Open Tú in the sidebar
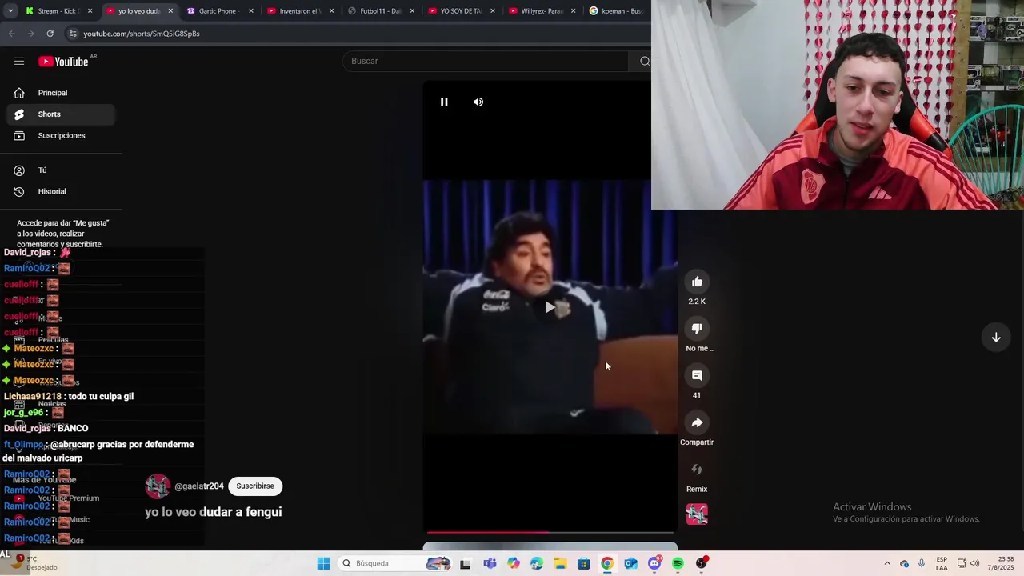Screen dimensions: 1024x576 pyautogui.click(x=61, y=170)
